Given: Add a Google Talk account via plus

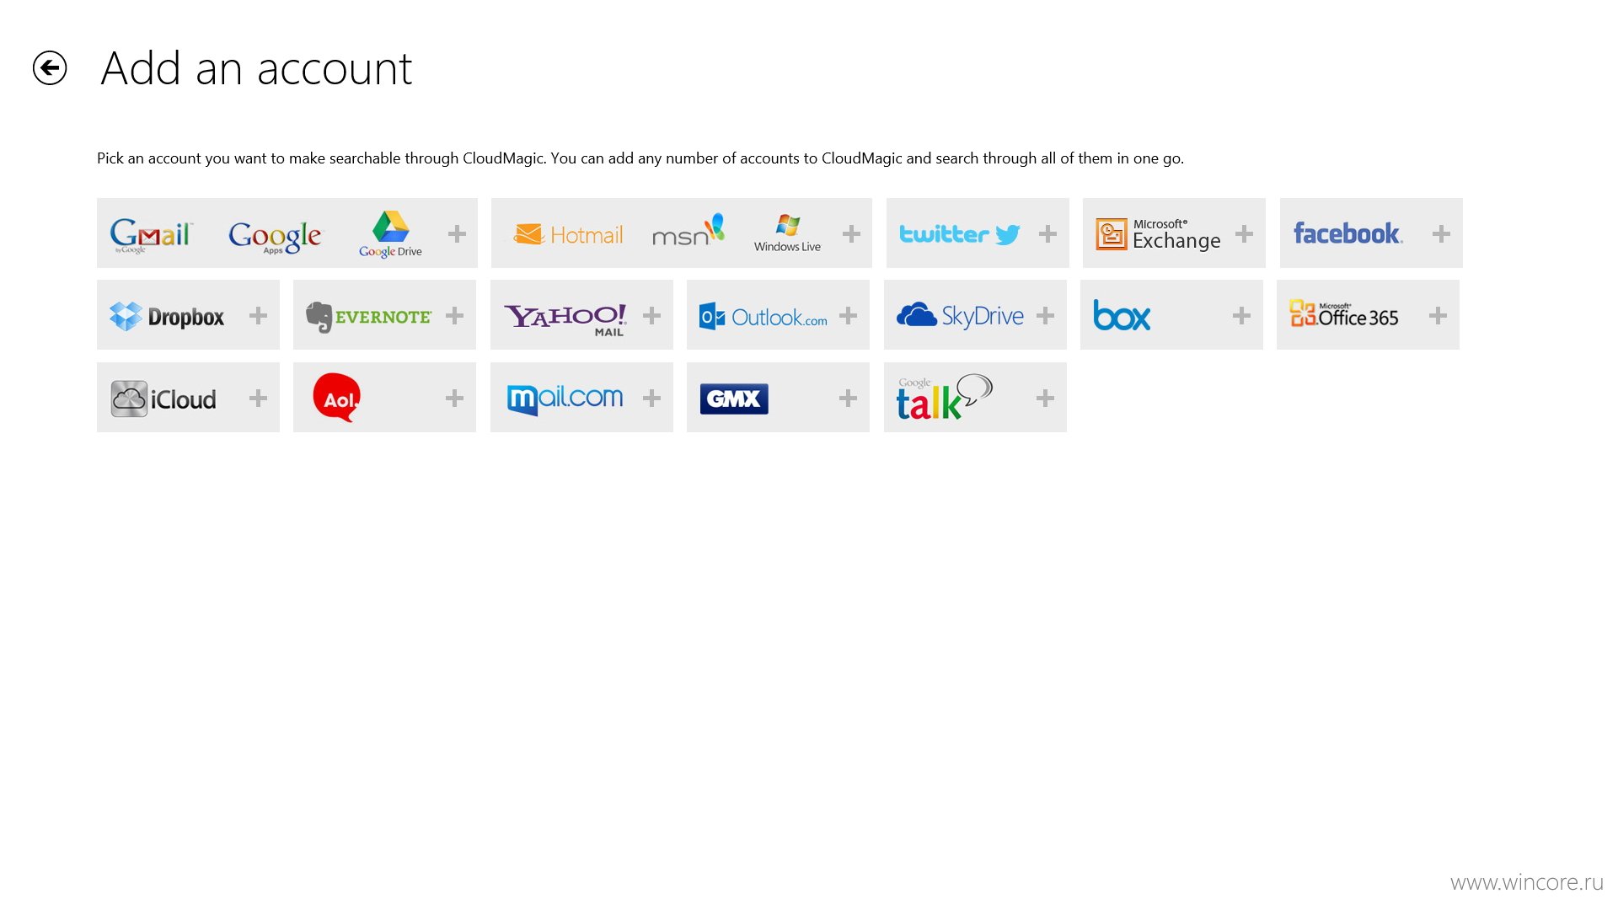Looking at the screenshot, I should click(x=1045, y=398).
